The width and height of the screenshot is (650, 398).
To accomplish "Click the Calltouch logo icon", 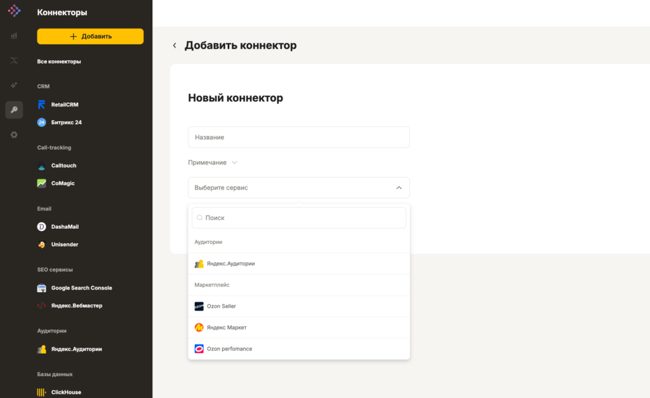I will click(x=42, y=165).
